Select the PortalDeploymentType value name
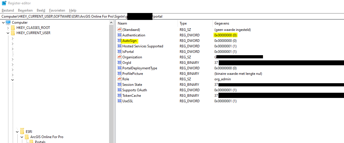This screenshot has height=143, width=344. click(140, 68)
